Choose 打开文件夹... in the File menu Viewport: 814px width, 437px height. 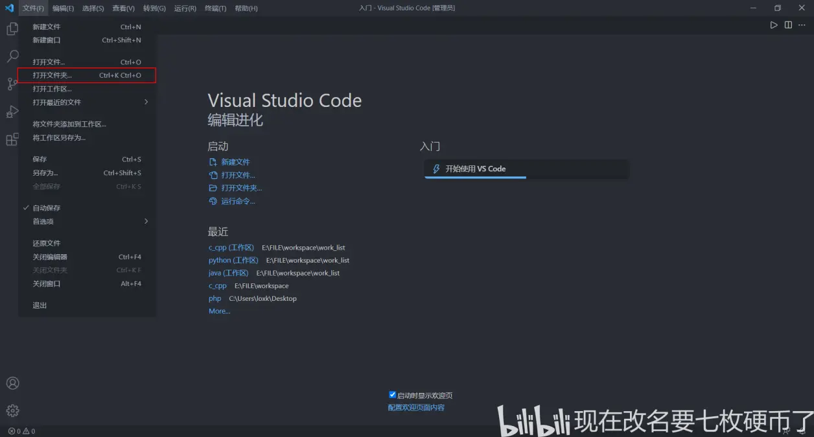(87, 75)
